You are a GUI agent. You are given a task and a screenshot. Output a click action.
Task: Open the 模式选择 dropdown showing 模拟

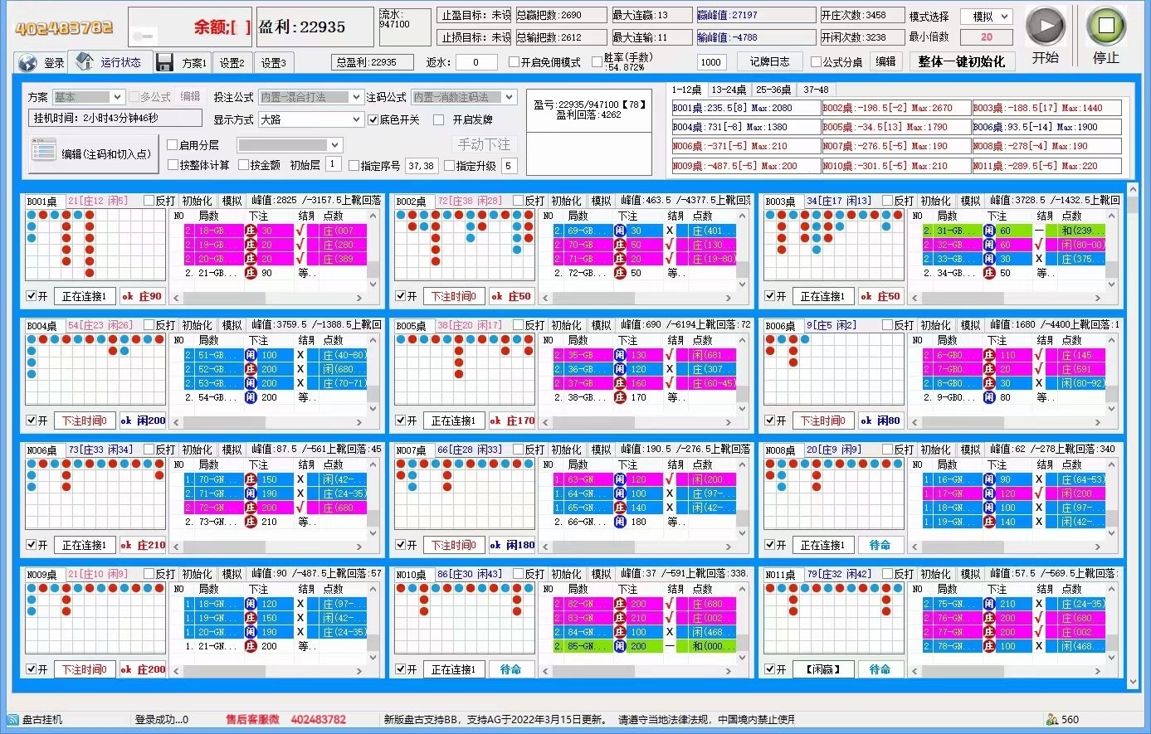986,17
